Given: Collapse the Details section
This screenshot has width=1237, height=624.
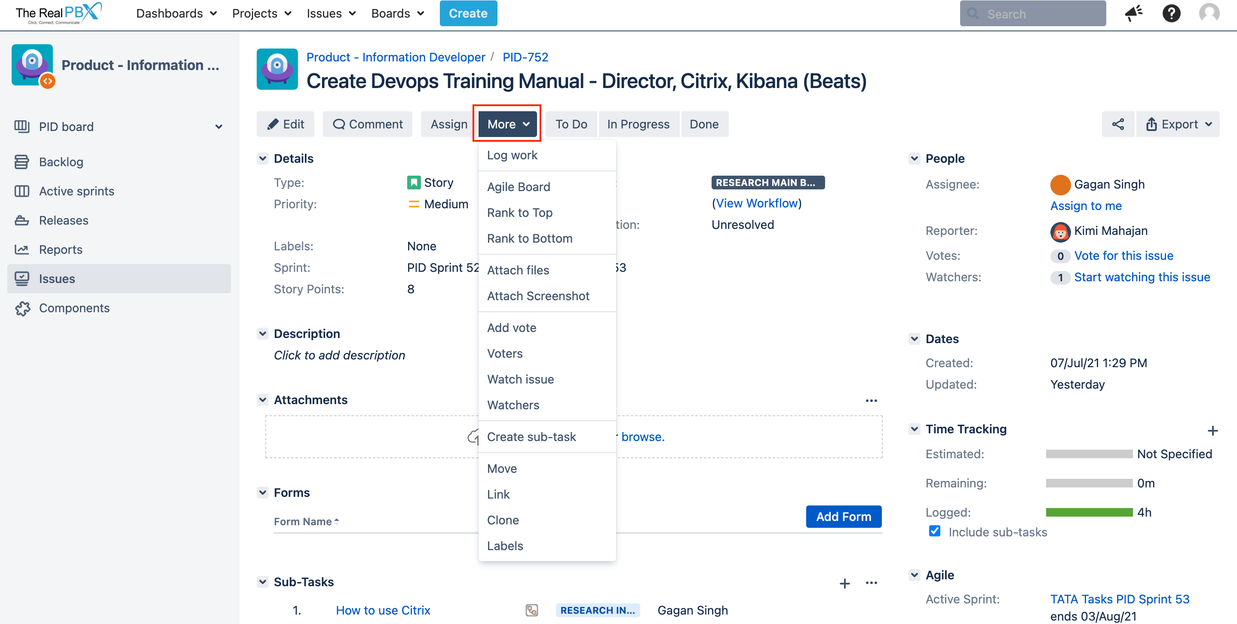Looking at the screenshot, I should tap(263, 159).
